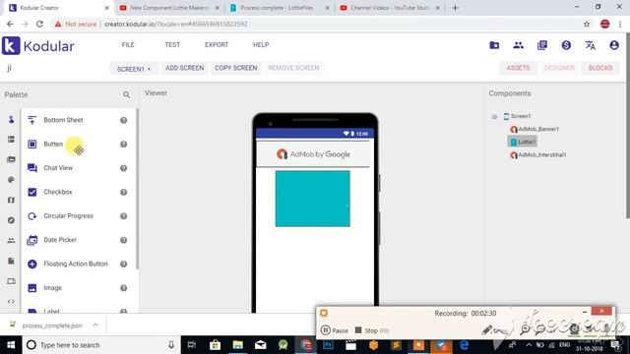
Task: Click the taskbar search box
Action: (100, 345)
